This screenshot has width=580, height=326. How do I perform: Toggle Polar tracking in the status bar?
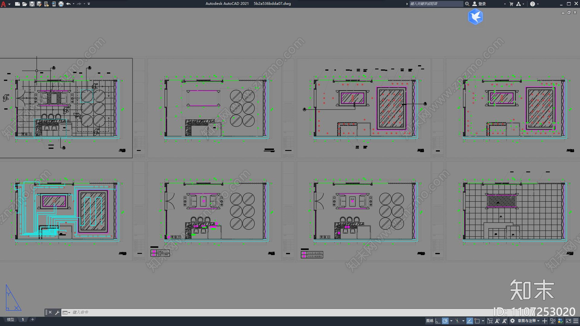click(x=445, y=321)
